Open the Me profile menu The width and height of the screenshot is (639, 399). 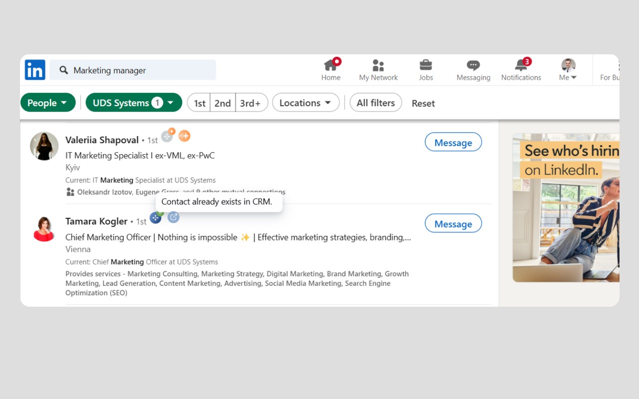tap(568, 70)
